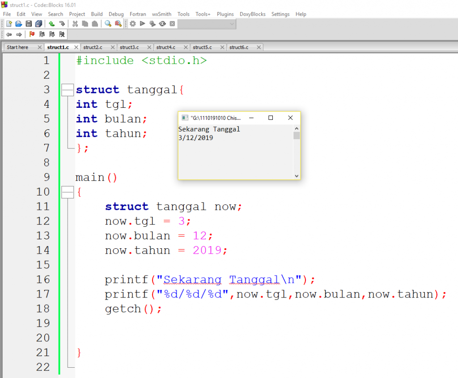Rebuild the project icon
Image resolution: width=458 pixels, height=378 pixels.
(x=162, y=24)
